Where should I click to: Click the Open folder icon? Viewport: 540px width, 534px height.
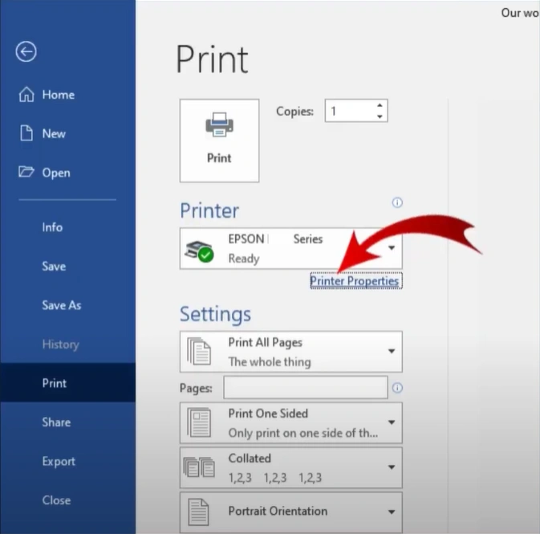pos(26,173)
